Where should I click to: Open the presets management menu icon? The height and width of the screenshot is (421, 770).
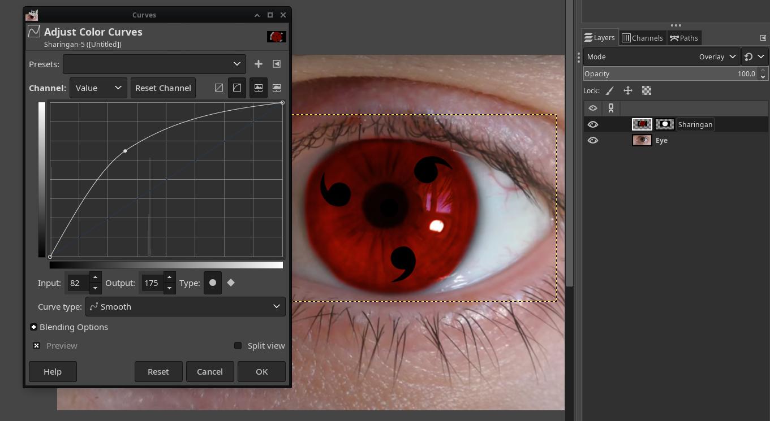click(277, 64)
